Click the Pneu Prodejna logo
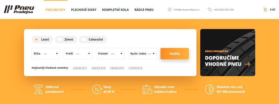Screen dimensions: 279x104 tap(19, 9)
